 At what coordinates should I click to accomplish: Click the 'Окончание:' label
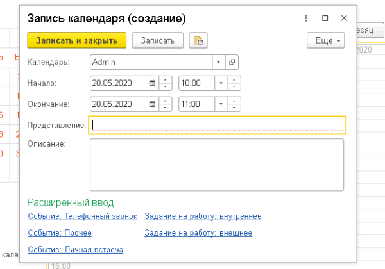coord(48,104)
